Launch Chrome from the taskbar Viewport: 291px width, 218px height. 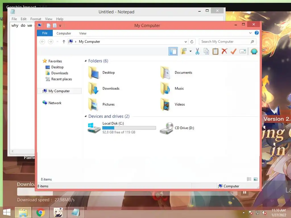point(41,212)
